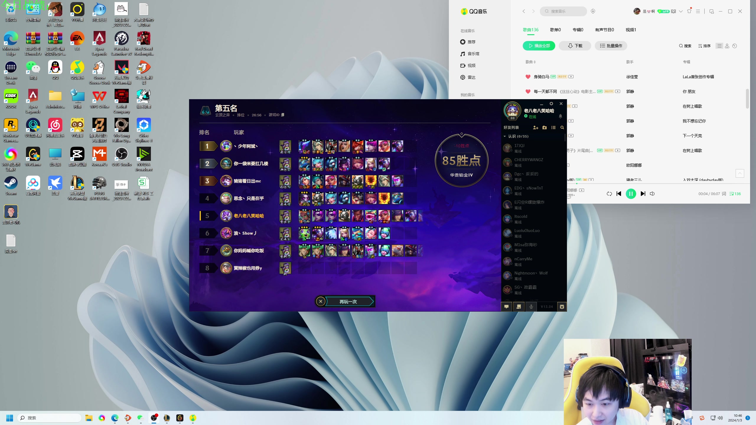
Task: Open game client settings gear at top
Action: click(x=551, y=104)
